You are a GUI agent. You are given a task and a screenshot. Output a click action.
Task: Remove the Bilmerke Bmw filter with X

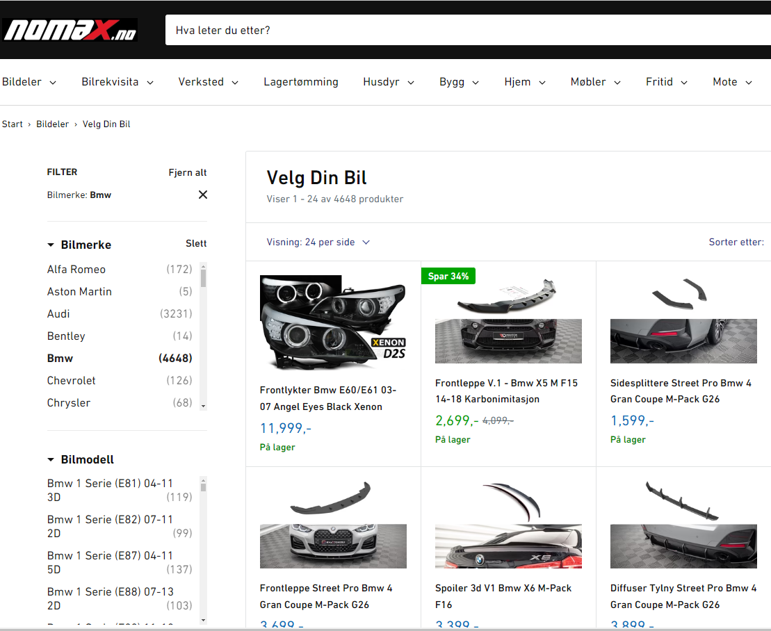click(202, 195)
